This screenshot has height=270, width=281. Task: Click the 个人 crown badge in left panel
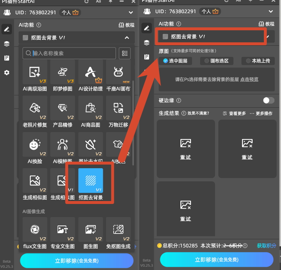pos(70,12)
